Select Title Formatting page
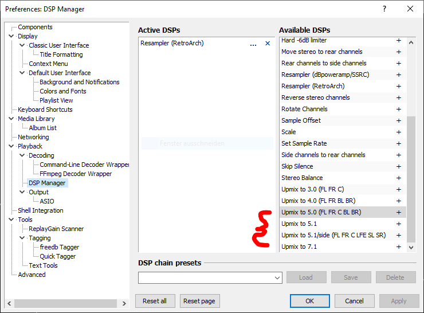This screenshot has height=313, width=424. (61, 54)
